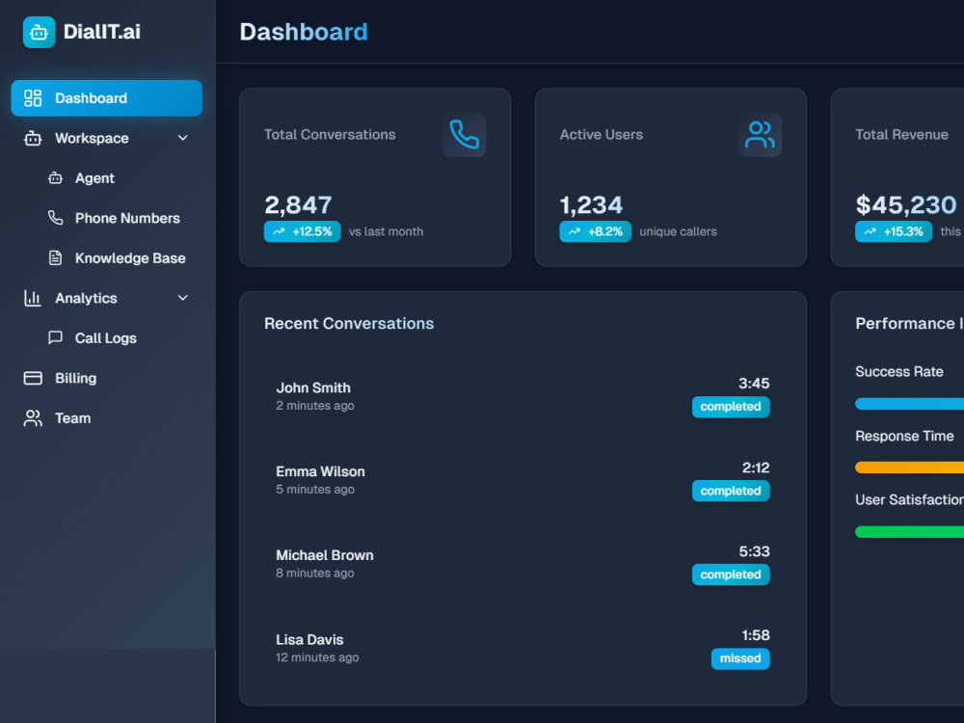
Task: Click the 3:45 call duration
Action: [x=755, y=384]
